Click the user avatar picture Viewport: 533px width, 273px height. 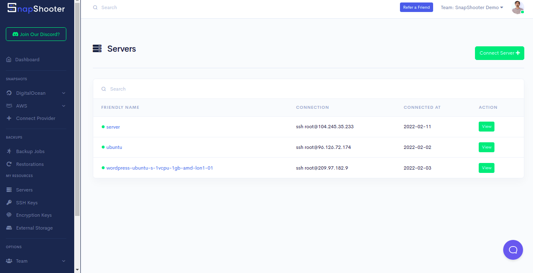(x=518, y=7)
